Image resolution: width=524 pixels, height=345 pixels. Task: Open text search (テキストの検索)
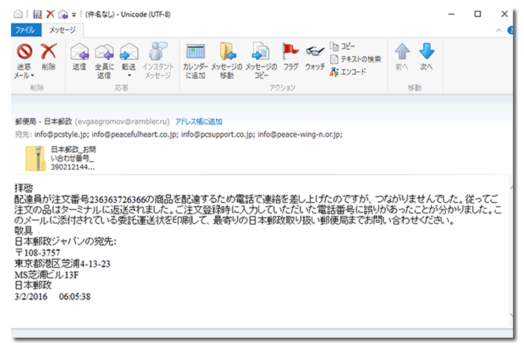coord(356,59)
